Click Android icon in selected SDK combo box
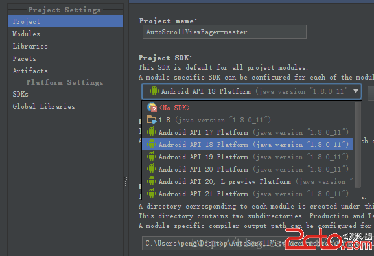Viewport: 374px width, 256px height. pyautogui.click(x=154, y=91)
